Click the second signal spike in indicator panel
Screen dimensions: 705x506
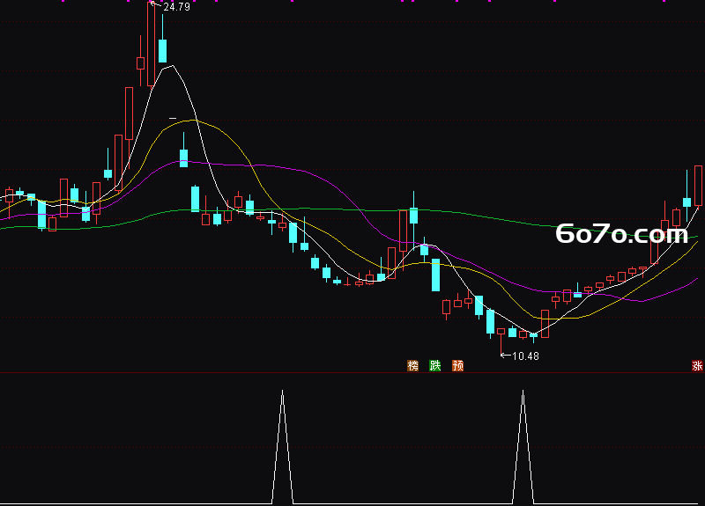(523, 447)
